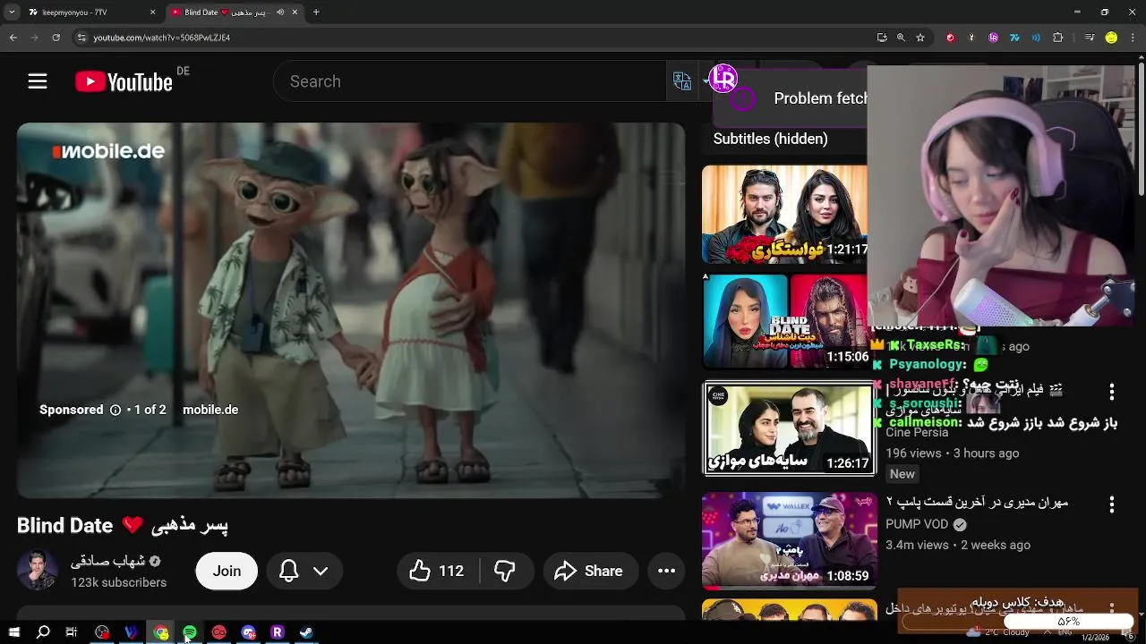Open the tab search dropdown arrow
This screenshot has height=644, width=1146.
[x=13, y=13]
